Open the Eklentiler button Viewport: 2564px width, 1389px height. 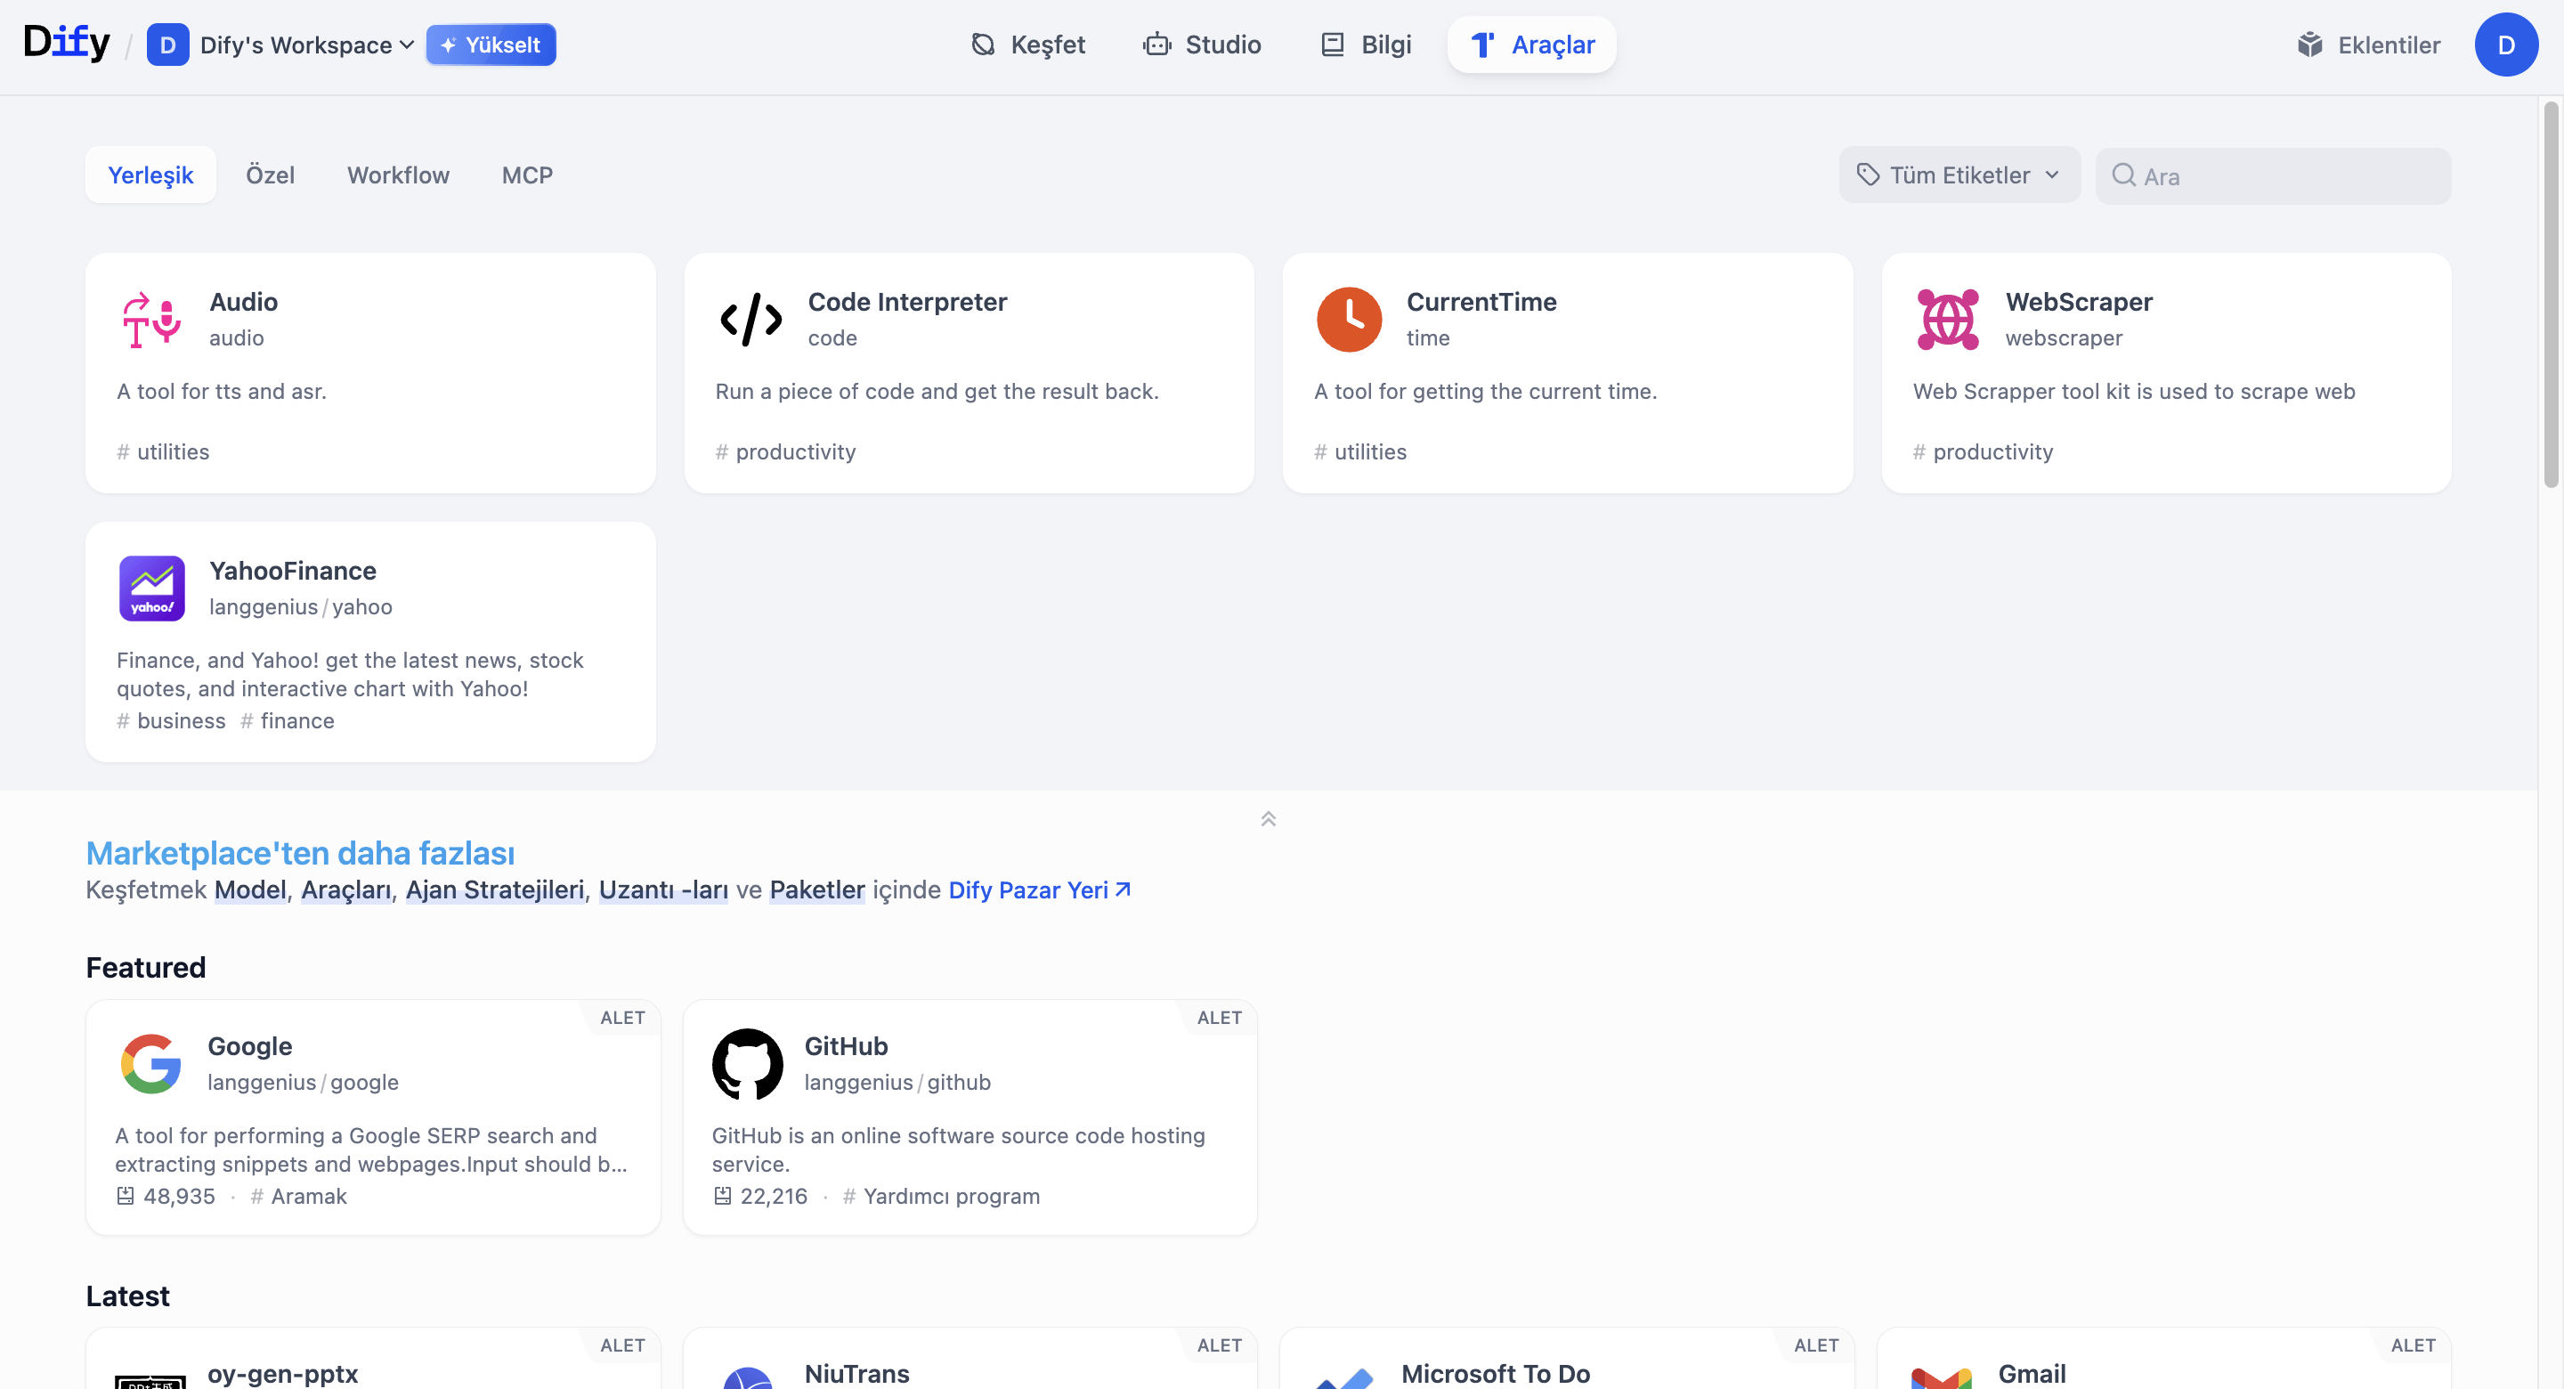coord(2368,45)
